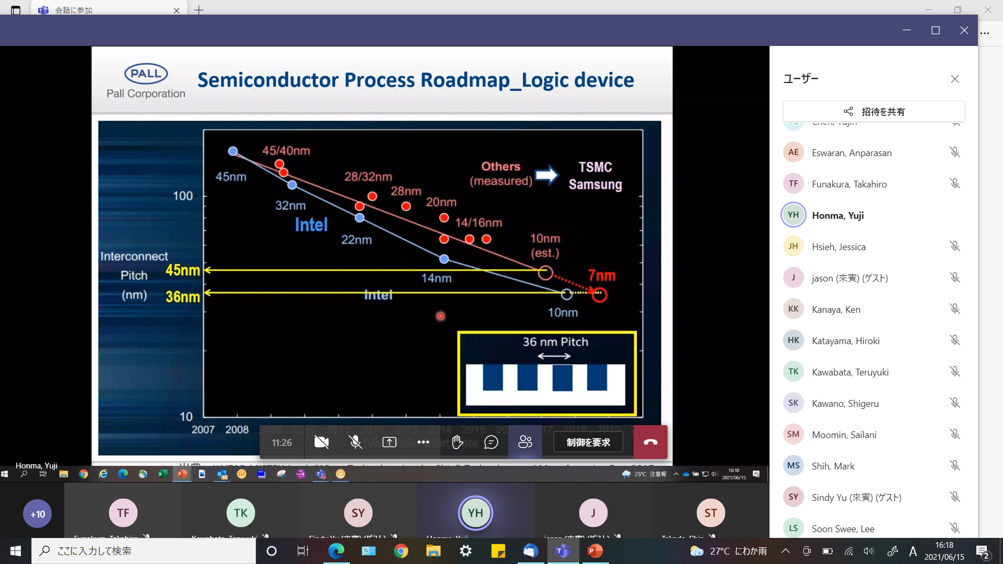Launch Microsoft Edge from the taskbar
Image resolution: width=1003 pixels, height=564 pixels.
[x=336, y=551]
